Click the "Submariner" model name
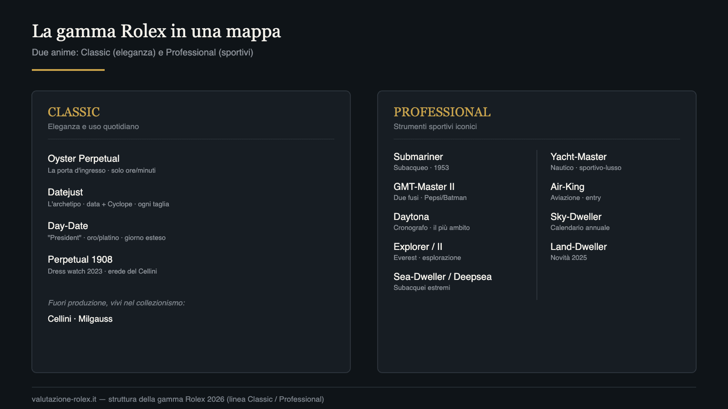The height and width of the screenshot is (409, 728). [x=418, y=157]
